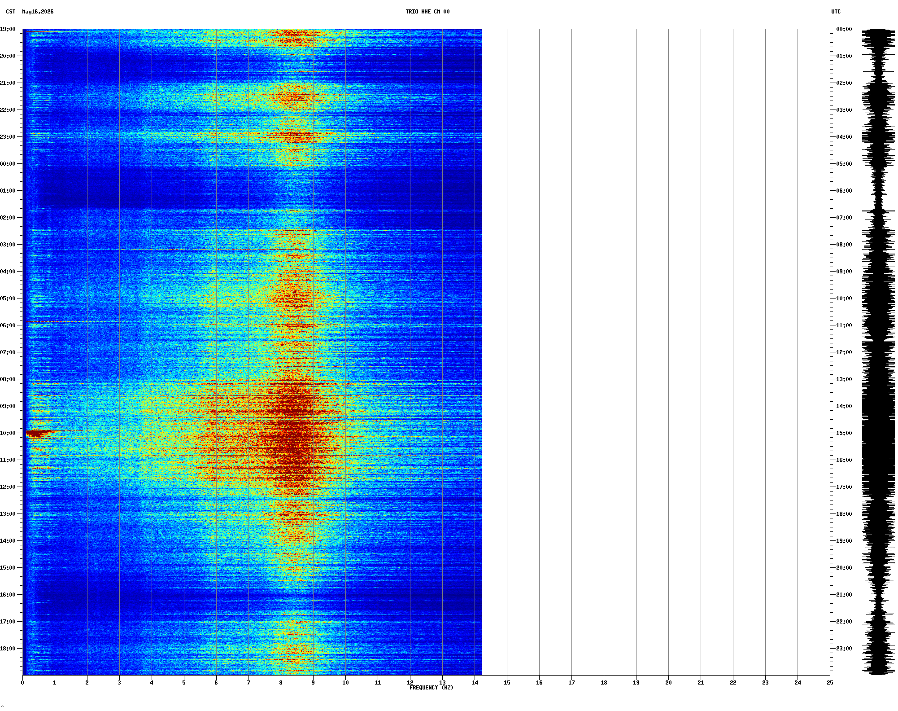The image size is (898, 711).
Task: Click the seismogram waveform trace near 15:00 UTC
Action: [x=878, y=433]
